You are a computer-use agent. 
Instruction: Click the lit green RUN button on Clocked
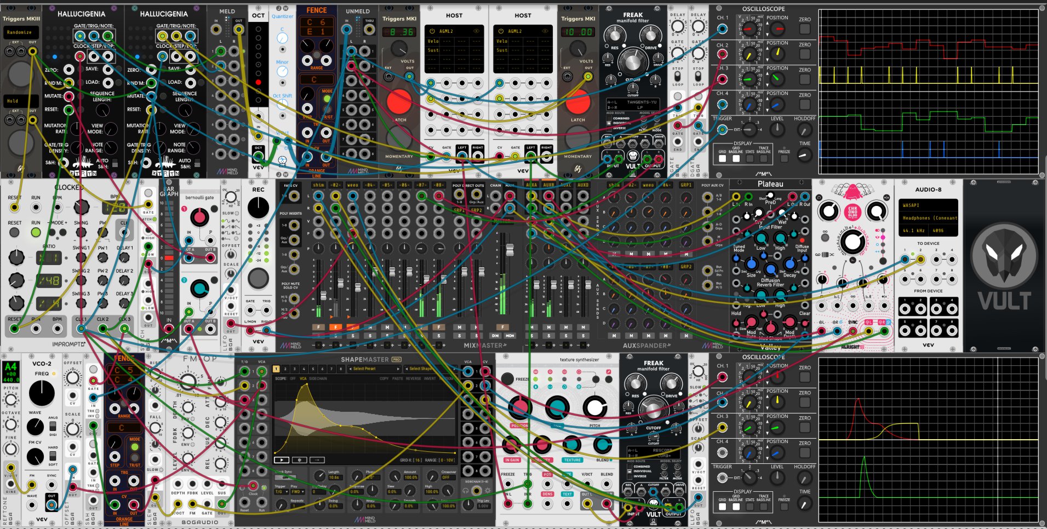coord(36,232)
